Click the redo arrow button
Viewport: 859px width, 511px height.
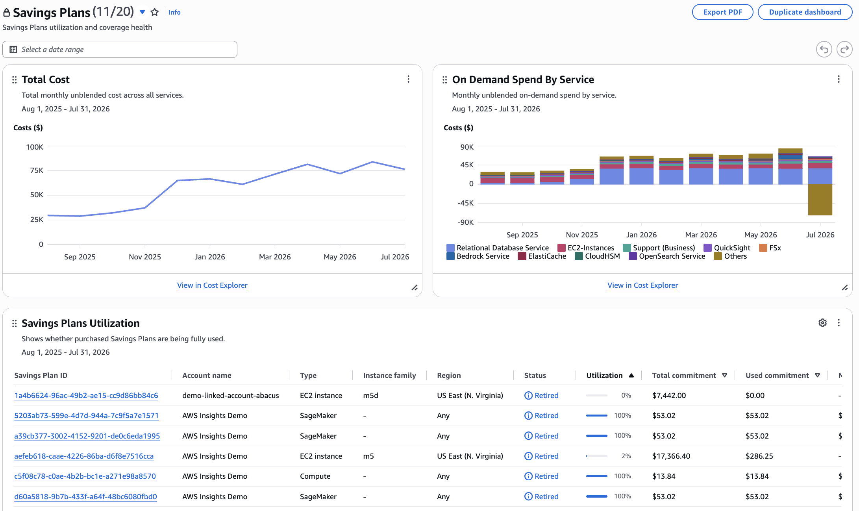tap(844, 49)
